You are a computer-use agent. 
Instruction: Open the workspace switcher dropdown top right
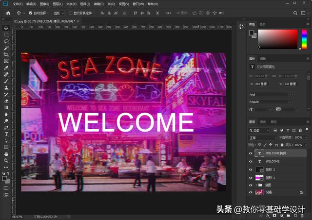coord(304,13)
